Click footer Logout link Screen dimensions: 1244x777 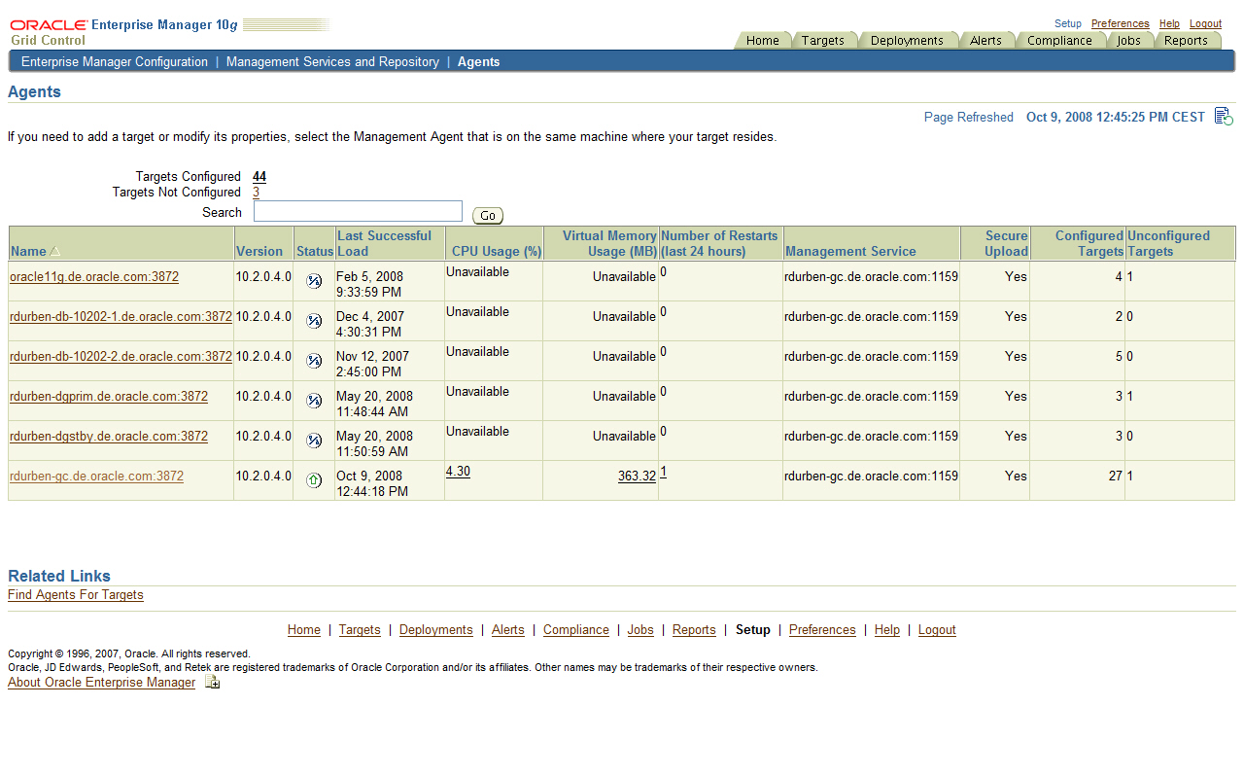(937, 630)
